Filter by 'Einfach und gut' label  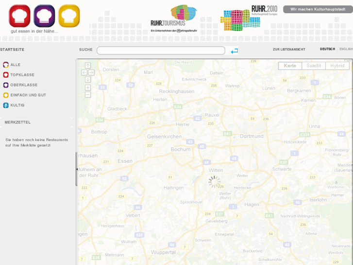[x=28, y=95]
